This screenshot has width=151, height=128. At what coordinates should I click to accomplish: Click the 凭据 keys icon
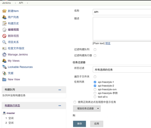[4, 73]
